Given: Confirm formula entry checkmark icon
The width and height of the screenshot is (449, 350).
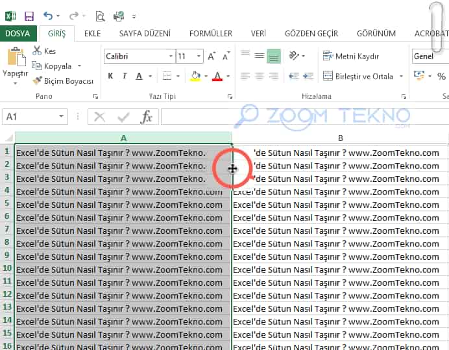Looking at the screenshot, I should coord(123,117).
